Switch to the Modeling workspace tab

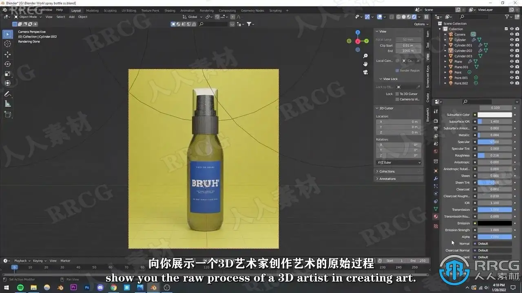92,11
